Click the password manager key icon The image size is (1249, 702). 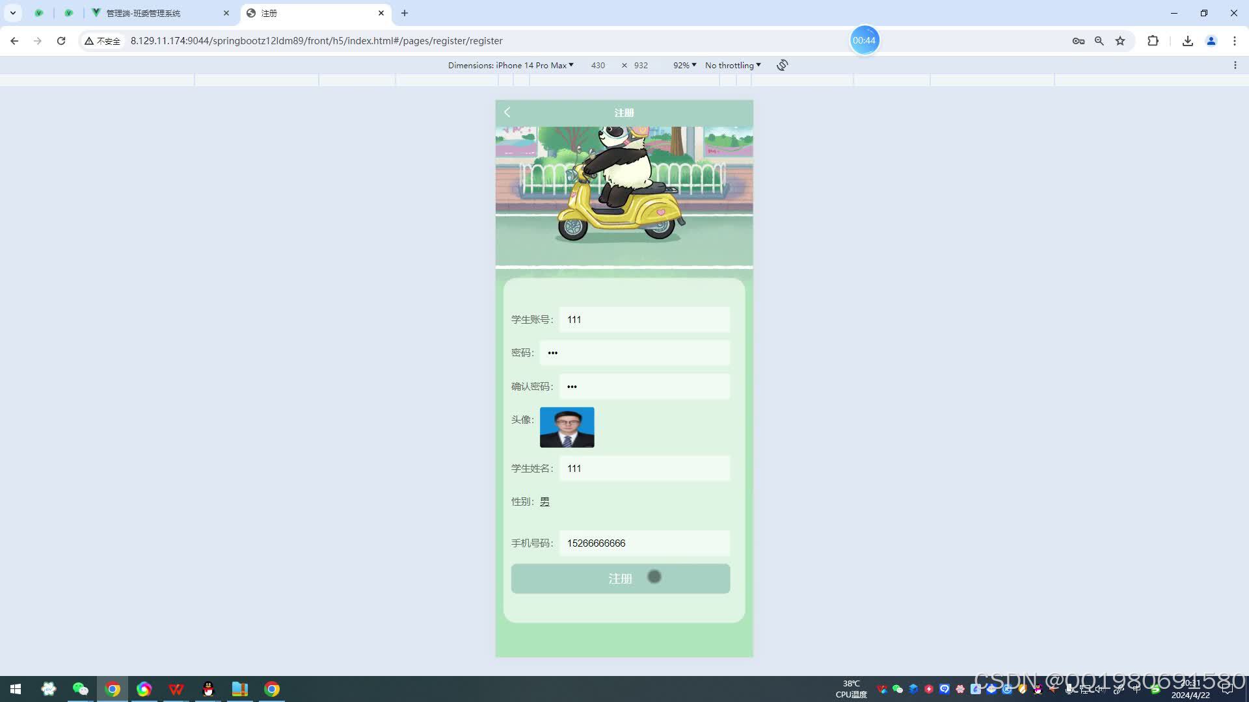pos(1078,41)
